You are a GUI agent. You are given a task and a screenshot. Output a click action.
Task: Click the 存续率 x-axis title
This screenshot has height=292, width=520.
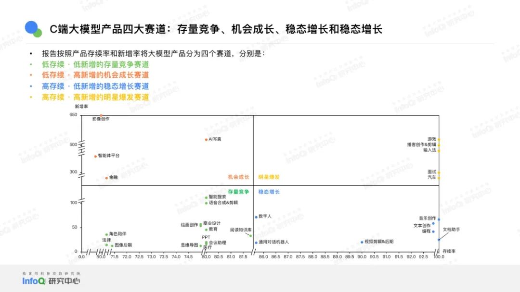tap(449, 251)
